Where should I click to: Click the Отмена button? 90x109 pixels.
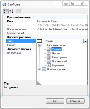(75, 101)
